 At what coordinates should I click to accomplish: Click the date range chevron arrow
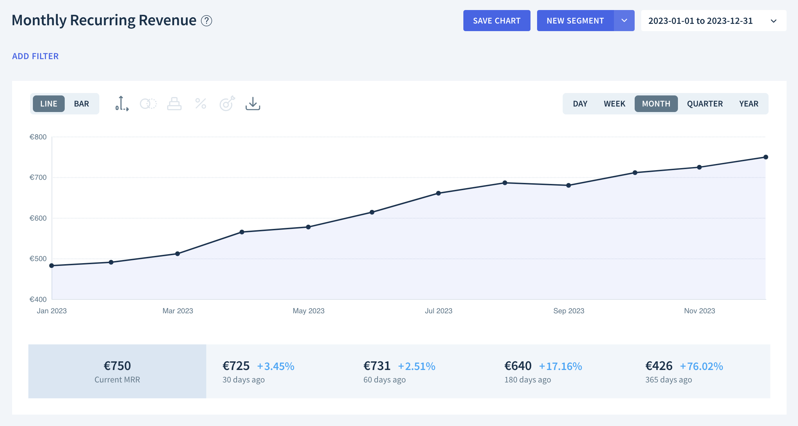click(774, 21)
